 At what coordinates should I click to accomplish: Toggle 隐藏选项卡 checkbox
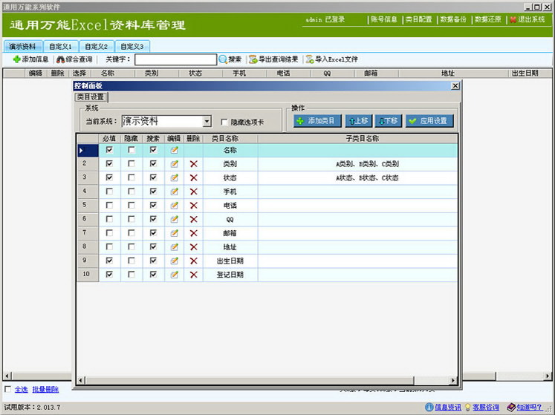pos(224,122)
